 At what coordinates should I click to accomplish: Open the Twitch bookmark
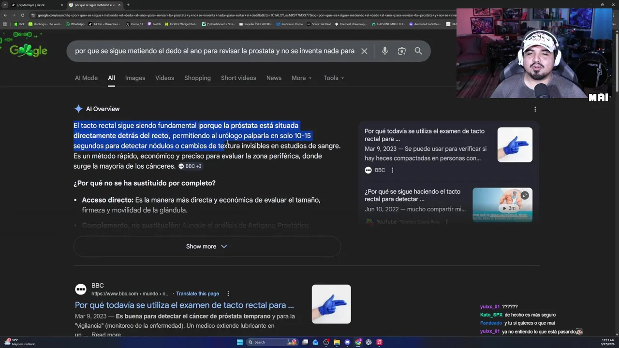pyautogui.click(x=154, y=24)
